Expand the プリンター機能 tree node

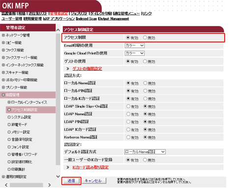point(3,87)
